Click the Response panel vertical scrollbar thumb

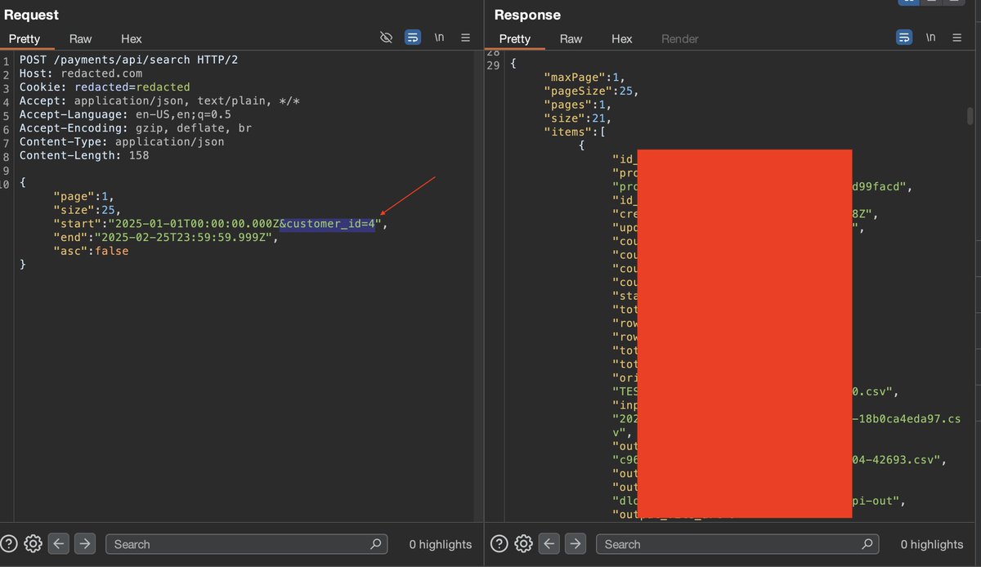pos(970,115)
